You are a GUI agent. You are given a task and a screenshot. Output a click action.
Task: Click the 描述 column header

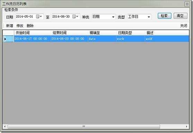pos(167,33)
